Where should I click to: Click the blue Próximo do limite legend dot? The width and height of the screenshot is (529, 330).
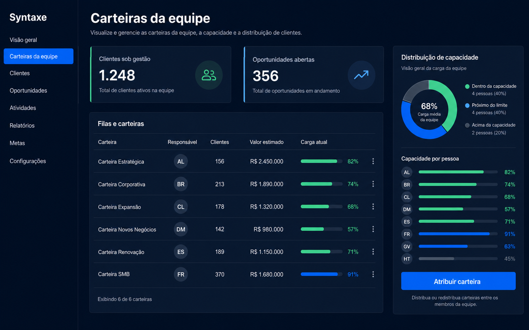pos(467,106)
